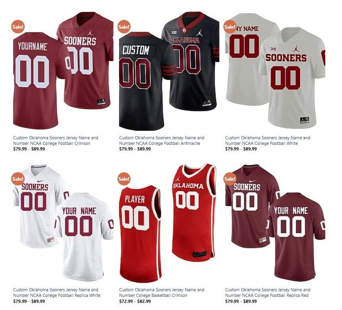The image size is (342, 310).
Task: Open the gray-white SOONERS jersey image
Action: click(275, 70)
